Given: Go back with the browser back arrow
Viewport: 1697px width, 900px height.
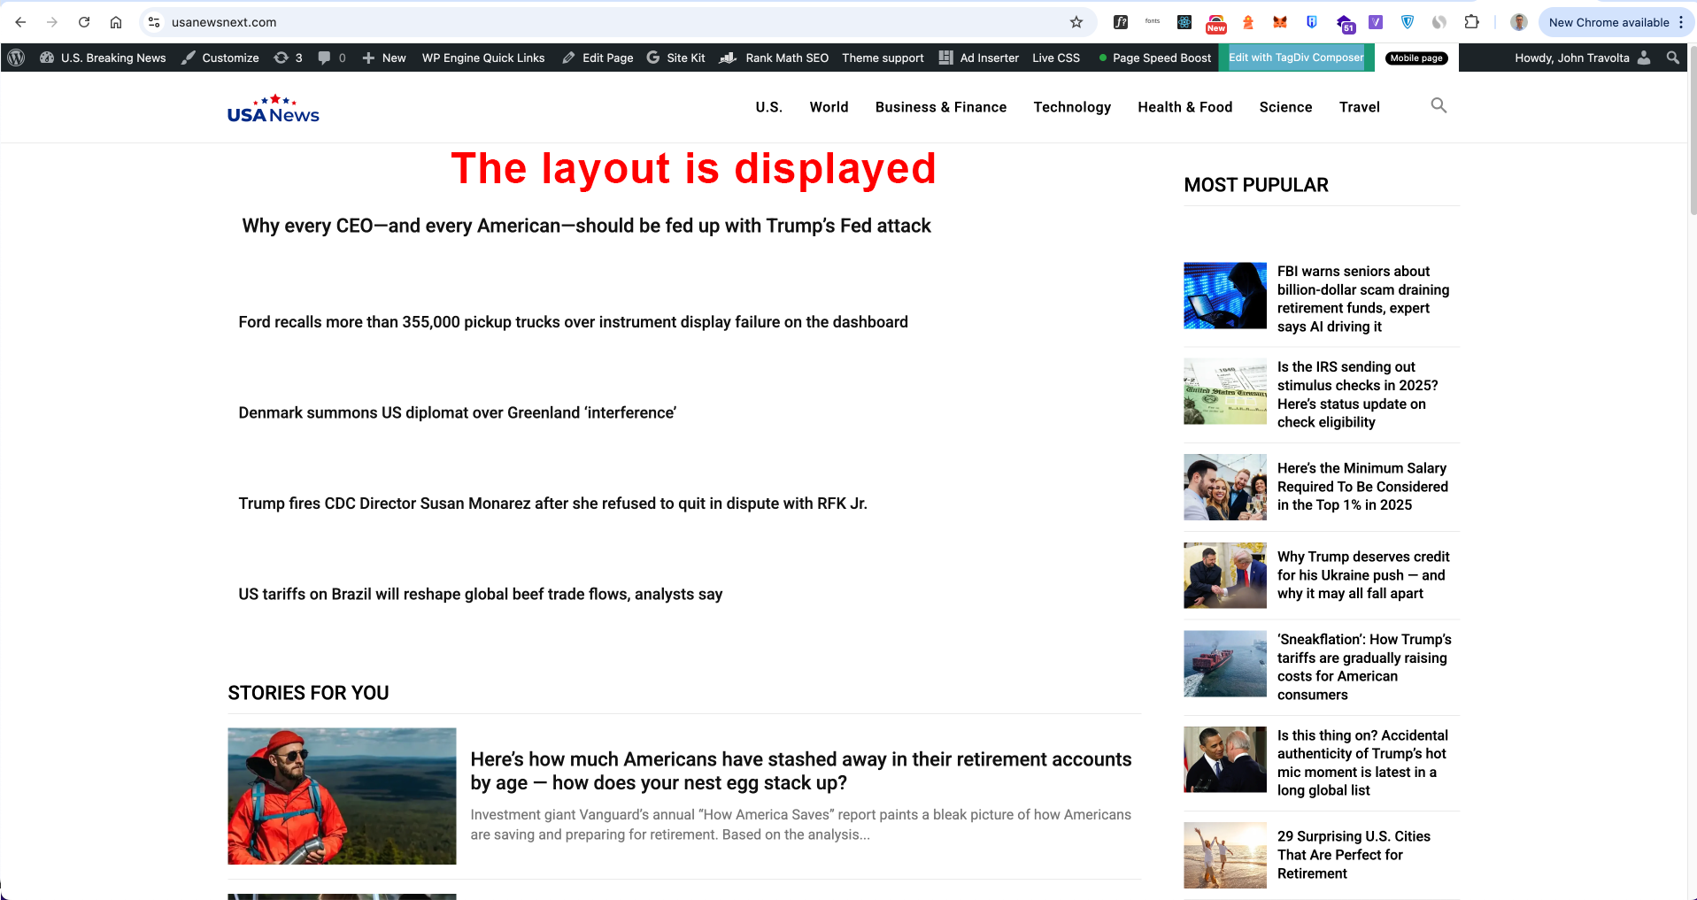Looking at the screenshot, I should 20,22.
